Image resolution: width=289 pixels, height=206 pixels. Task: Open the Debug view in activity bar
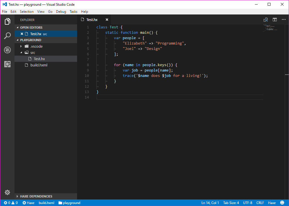(7, 50)
